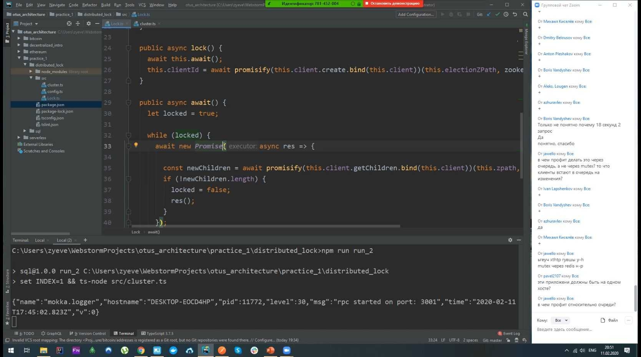Switch to cluster.ts editor tab

coord(147,24)
